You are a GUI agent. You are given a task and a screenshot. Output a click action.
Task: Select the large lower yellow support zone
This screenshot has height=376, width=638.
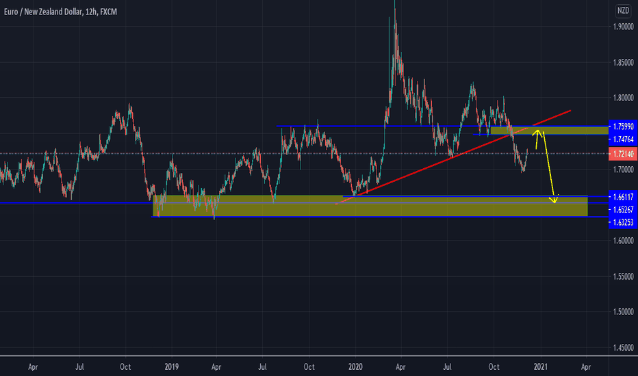[x=370, y=206]
